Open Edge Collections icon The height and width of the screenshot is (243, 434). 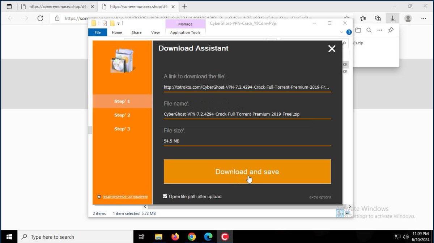[378, 18]
